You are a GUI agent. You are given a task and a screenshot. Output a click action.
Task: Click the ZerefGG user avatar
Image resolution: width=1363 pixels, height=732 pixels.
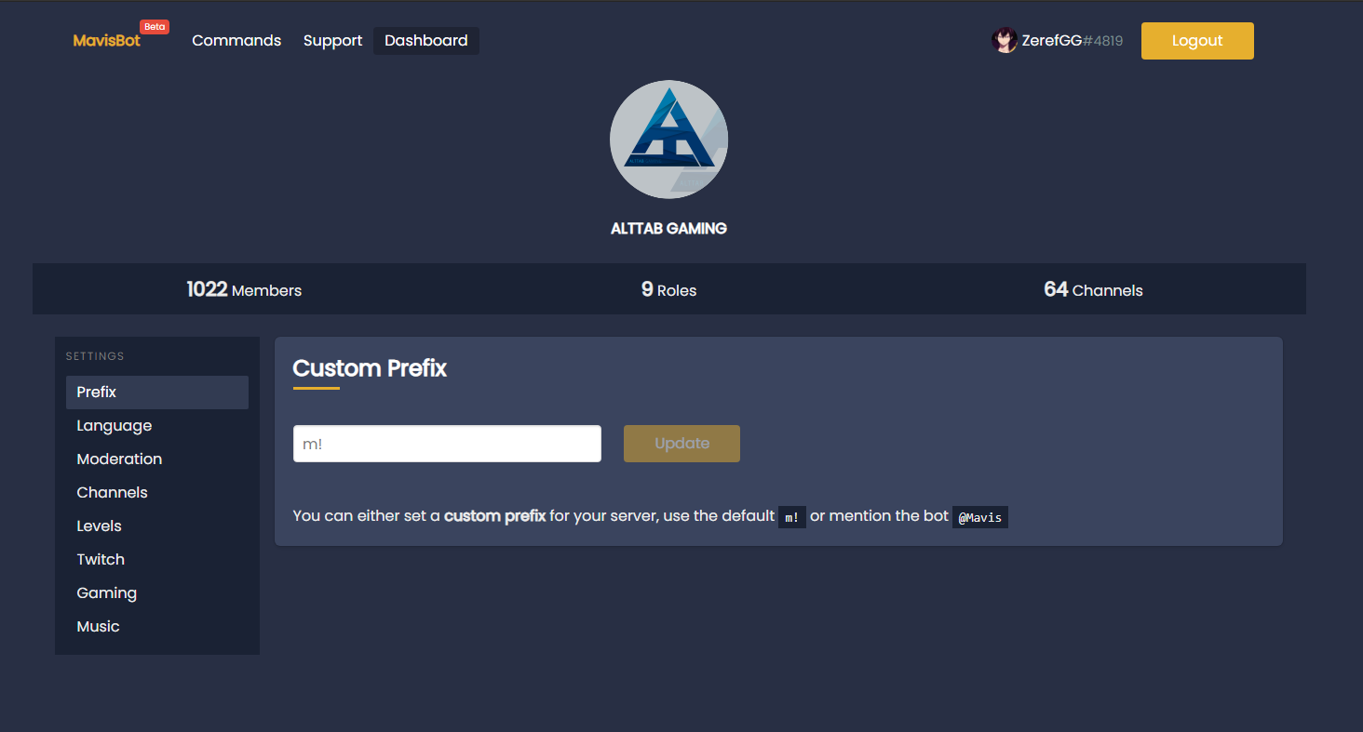point(1005,41)
